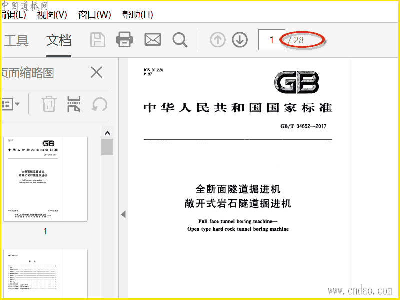Select the second page thumbnail
The width and height of the screenshot is (400, 300).
tap(45, 274)
